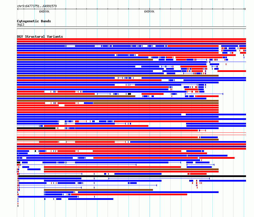Screen dimensions: 254x217
Task: Select the upper purple full-width variant bar
Action: point(131,44)
